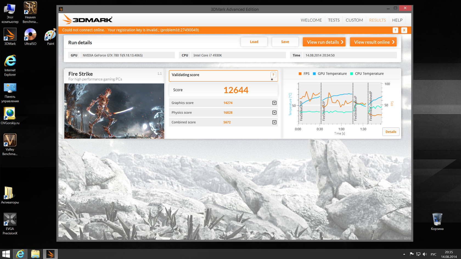Click the Load button

click(254, 42)
